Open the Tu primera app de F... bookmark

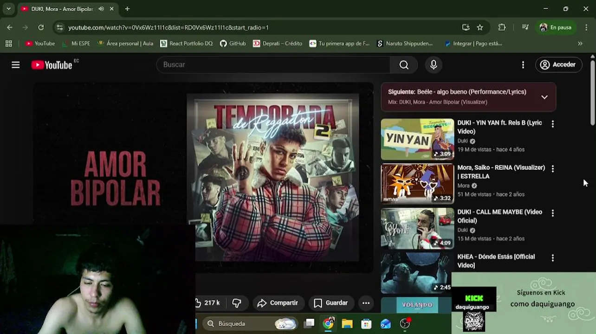click(x=339, y=44)
